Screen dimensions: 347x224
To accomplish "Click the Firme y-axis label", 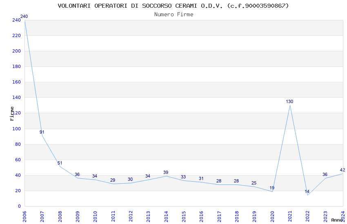I will click(12, 114).
